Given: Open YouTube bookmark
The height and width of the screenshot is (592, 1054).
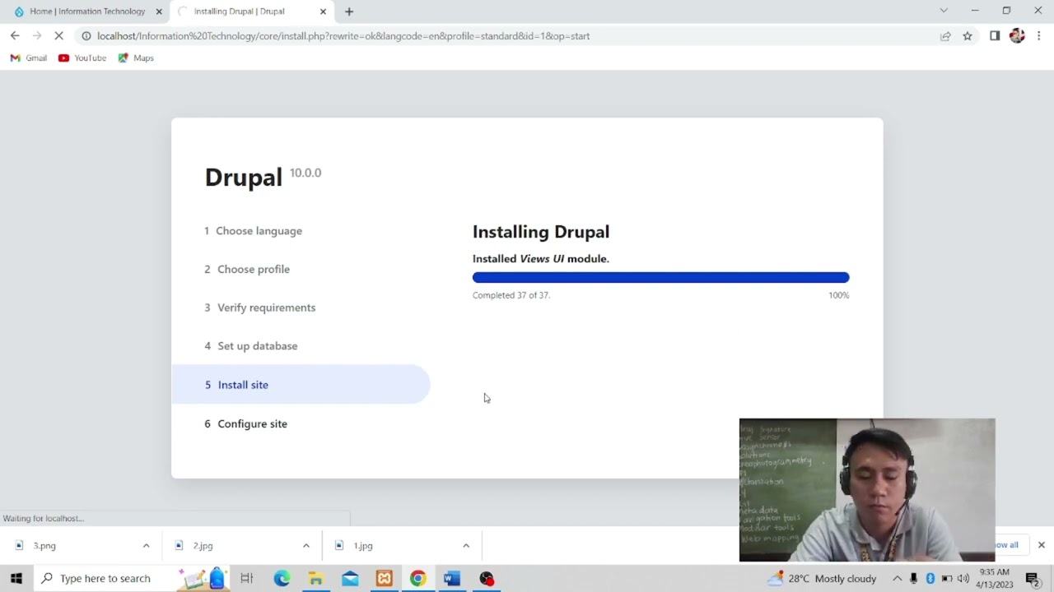Looking at the screenshot, I should (82, 58).
